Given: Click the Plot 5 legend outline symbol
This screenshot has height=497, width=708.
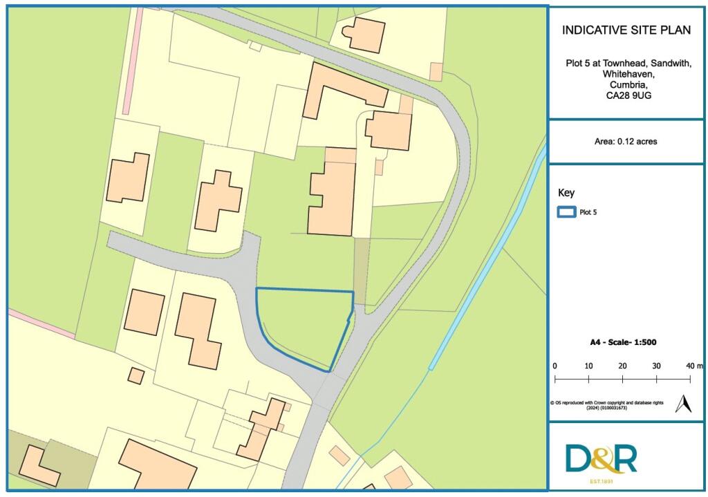Looking at the screenshot, I should (x=566, y=212).
